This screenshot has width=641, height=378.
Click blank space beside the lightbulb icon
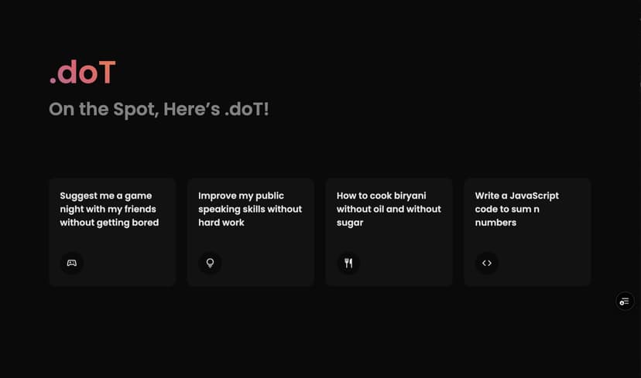coord(268,263)
